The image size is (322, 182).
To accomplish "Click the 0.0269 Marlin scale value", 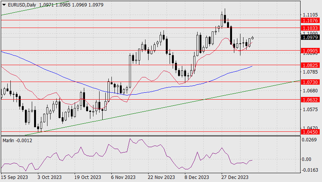I will 309,140.
